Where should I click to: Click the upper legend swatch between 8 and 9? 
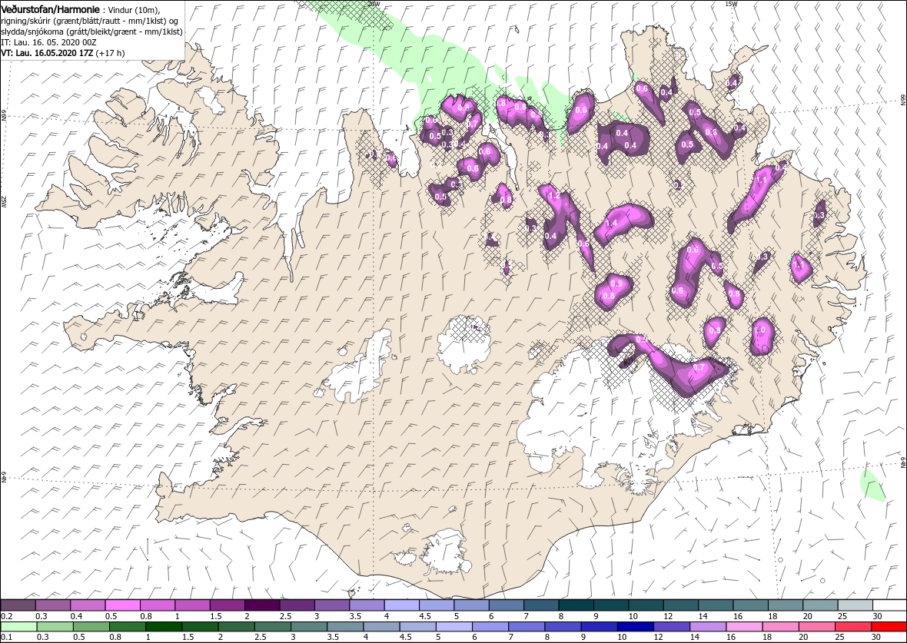pos(576,605)
